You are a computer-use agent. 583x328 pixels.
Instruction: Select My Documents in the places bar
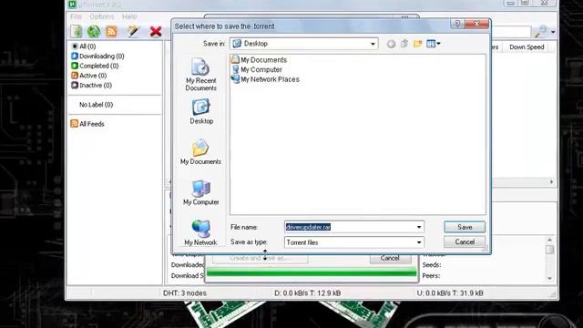pos(200,152)
